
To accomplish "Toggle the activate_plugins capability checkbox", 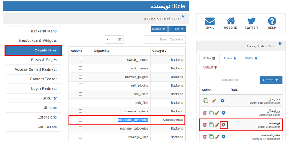I will [x=80, y=77].
